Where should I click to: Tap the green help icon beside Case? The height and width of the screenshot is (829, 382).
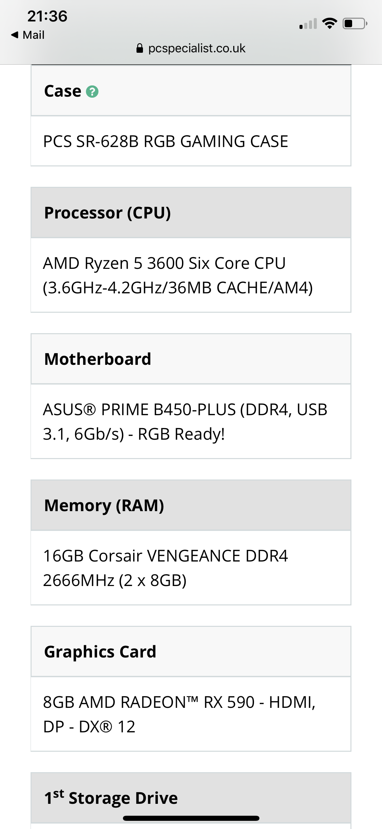coord(92,92)
